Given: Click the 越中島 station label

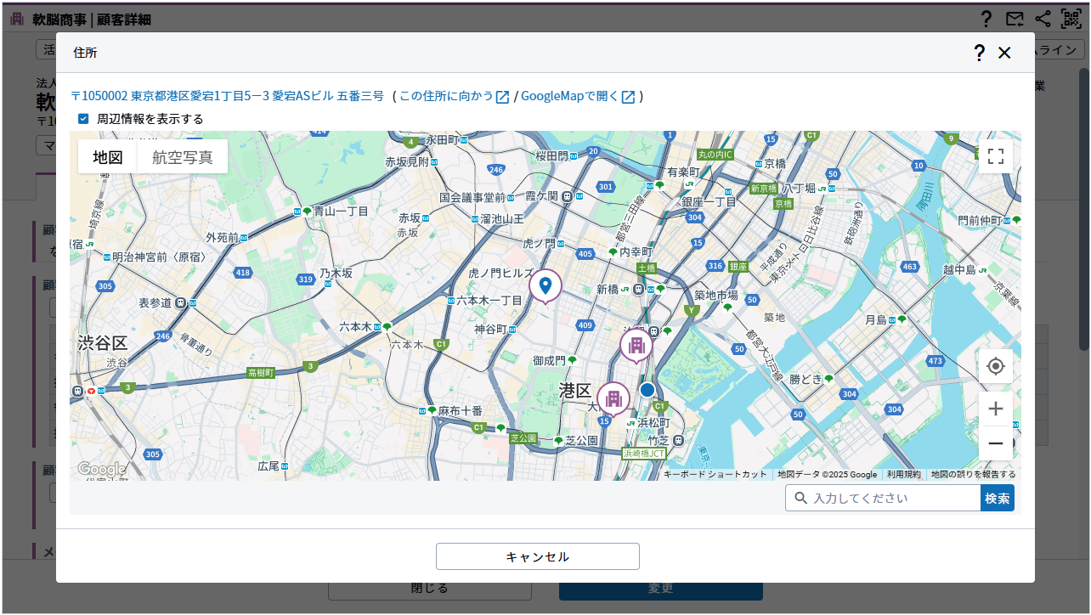Looking at the screenshot, I should coord(958,269).
